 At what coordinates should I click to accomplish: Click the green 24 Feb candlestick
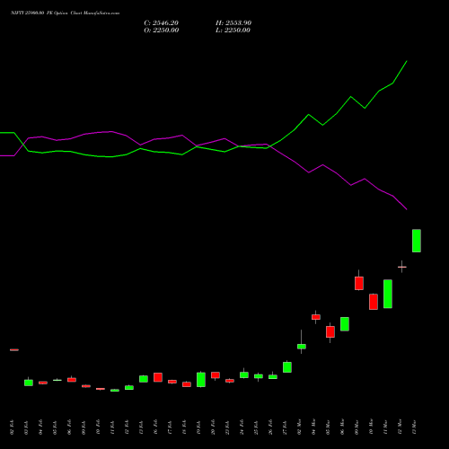coord(244,374)
